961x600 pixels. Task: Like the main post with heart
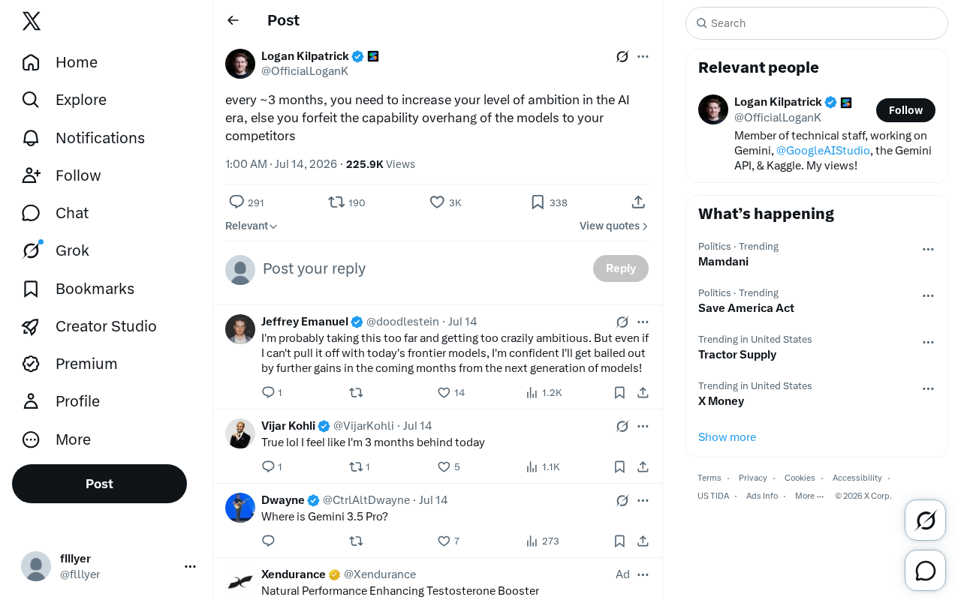coord(445,202)
